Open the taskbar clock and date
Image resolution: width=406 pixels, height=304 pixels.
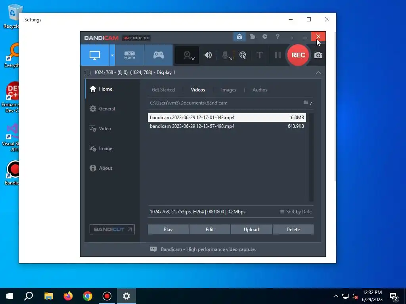coord(372,296)
